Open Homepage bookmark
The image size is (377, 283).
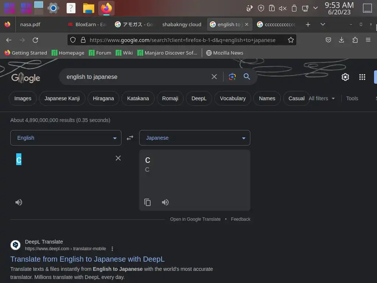tap(68, 53)
